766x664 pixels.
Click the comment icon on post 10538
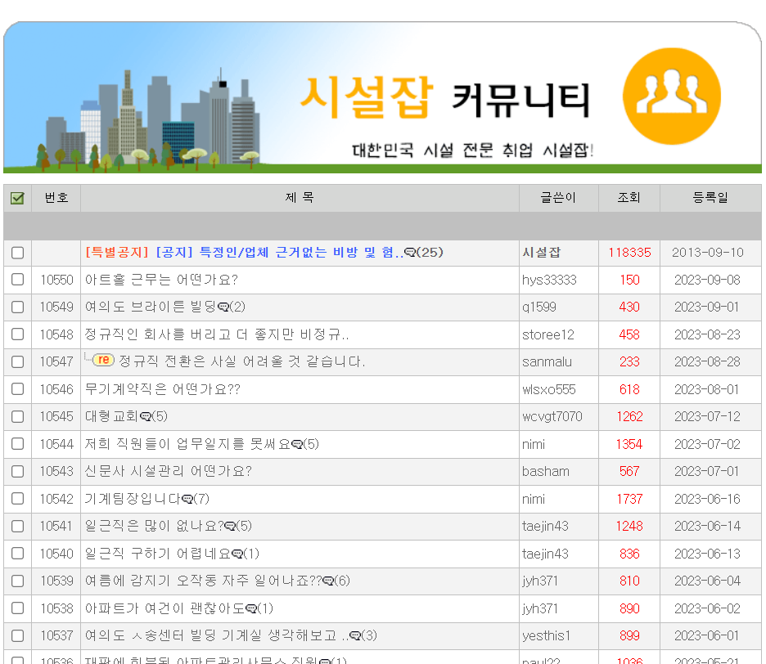pyautogui.click(x=251, y=608)
